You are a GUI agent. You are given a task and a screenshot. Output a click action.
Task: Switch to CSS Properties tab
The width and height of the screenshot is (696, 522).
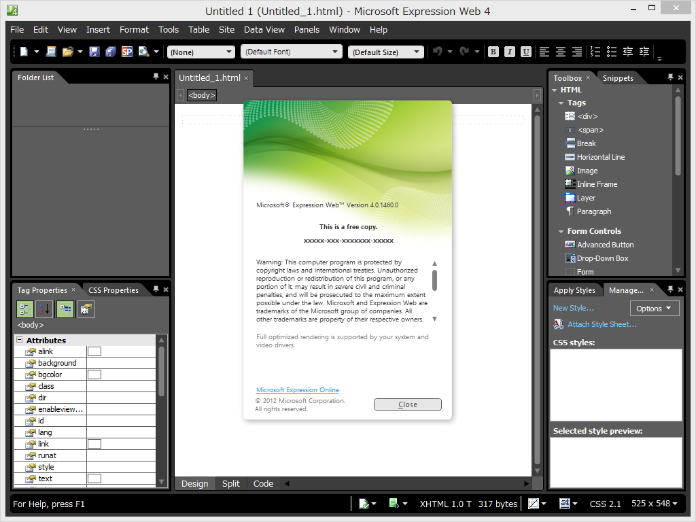click(114, 290)
